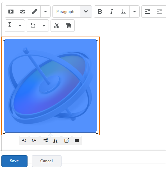Image resolution: width=166 pixels, height=169 pixels.
Task: Click the Insert Image camera icon
Action: (23, 12)
